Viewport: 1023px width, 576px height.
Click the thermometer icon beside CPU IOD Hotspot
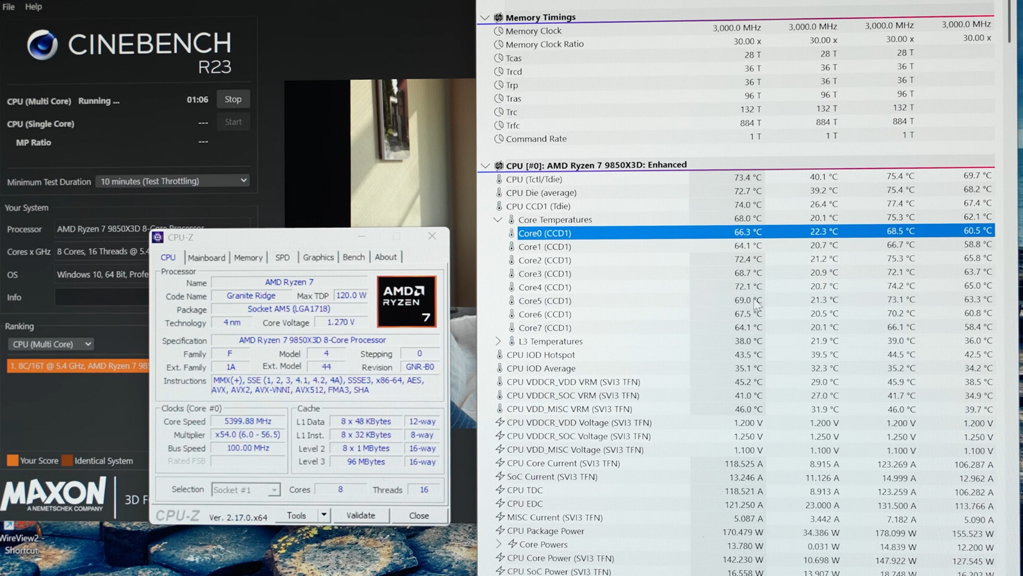pyautogui.click(x=499, y=355)
